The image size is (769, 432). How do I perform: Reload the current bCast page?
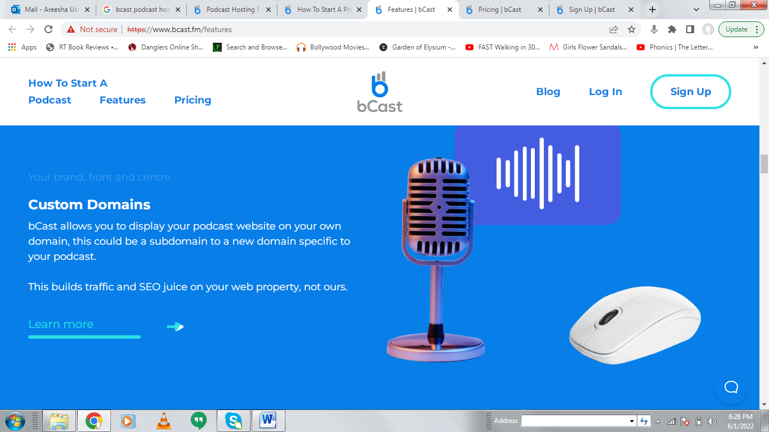coord(48,29)
